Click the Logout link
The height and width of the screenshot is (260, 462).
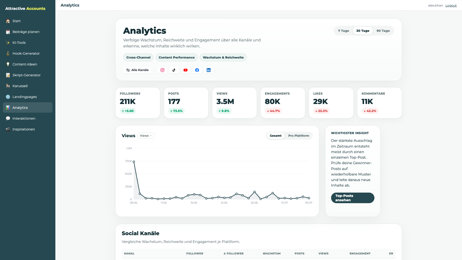tap(451, 5)
